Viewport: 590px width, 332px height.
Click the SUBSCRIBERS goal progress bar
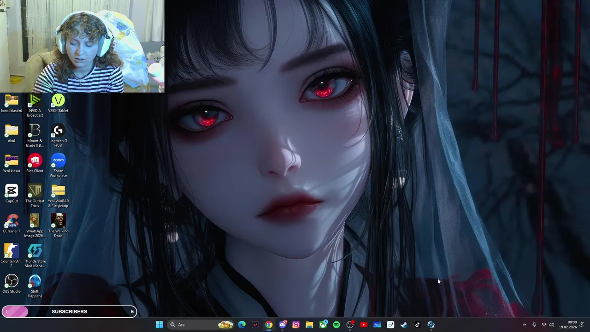(69, 312)
